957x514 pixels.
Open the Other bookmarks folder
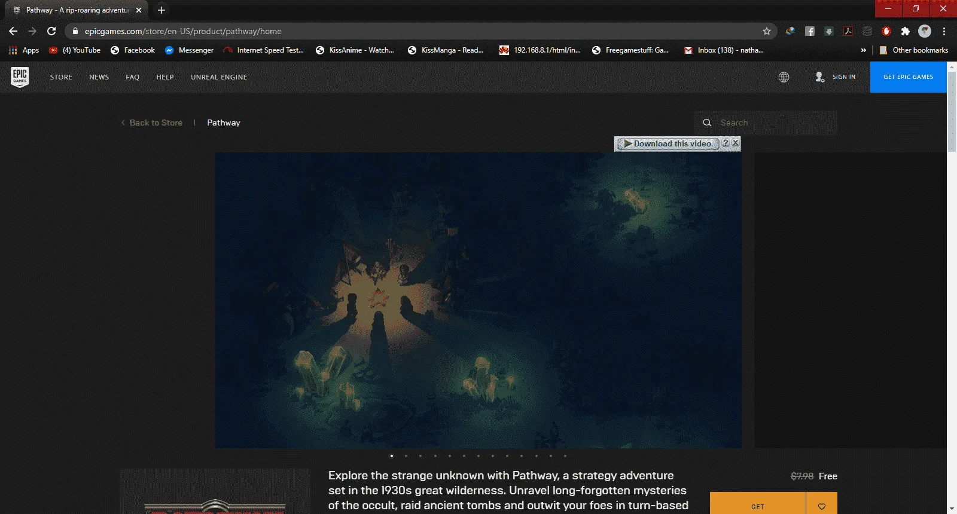tap(913, 50)
